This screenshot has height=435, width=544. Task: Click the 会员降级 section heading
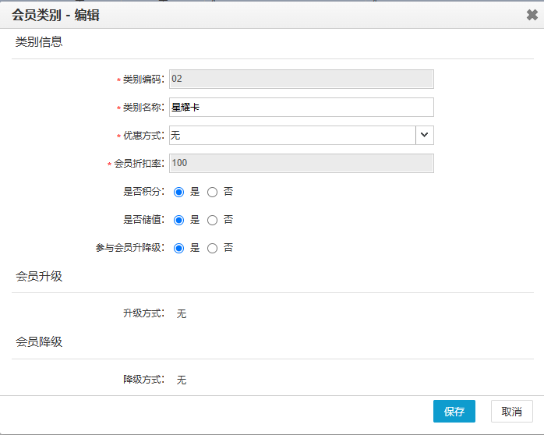click(39, 341)
